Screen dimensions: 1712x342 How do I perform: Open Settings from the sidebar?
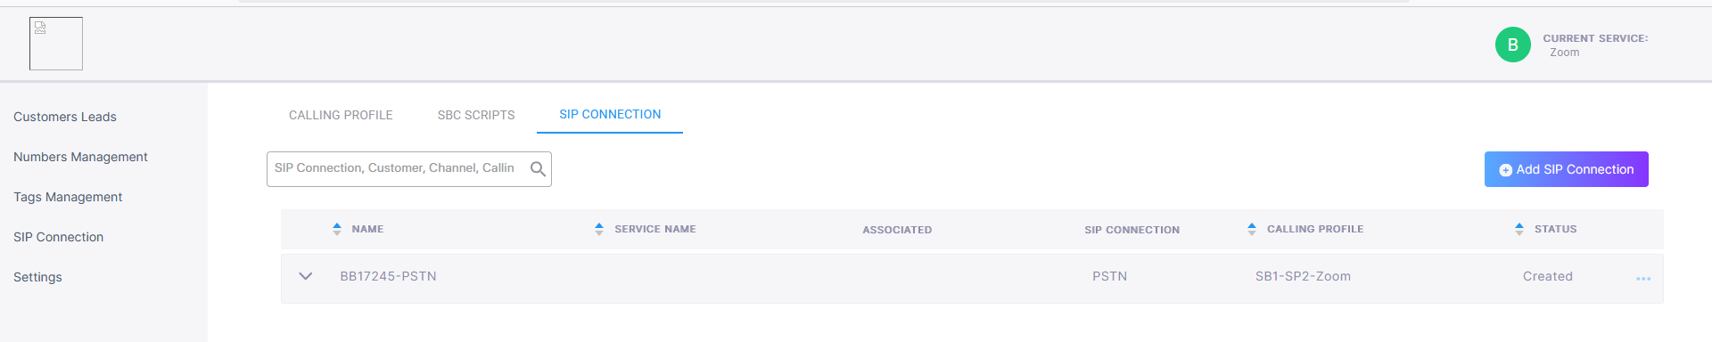[x=37, y=277]
